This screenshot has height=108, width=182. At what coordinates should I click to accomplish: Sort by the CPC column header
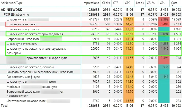(x=128, y=3)
